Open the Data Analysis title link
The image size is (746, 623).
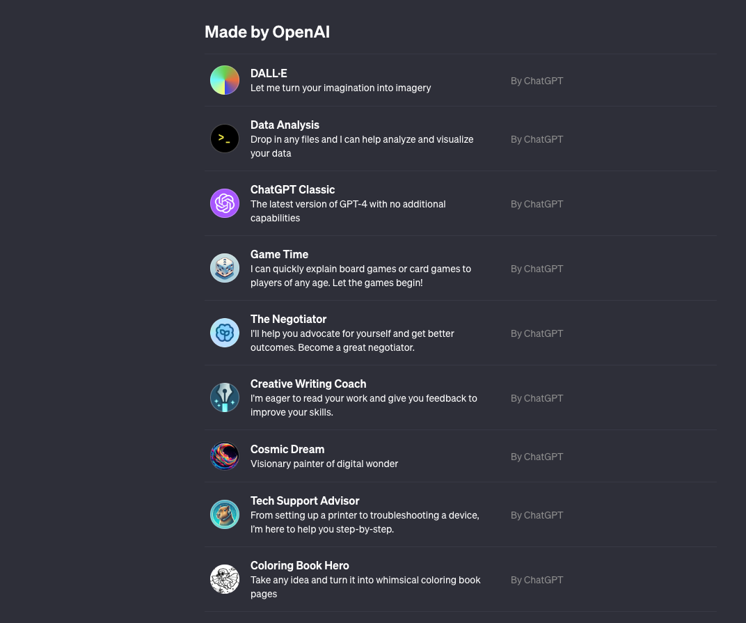(x=285, y=125)
